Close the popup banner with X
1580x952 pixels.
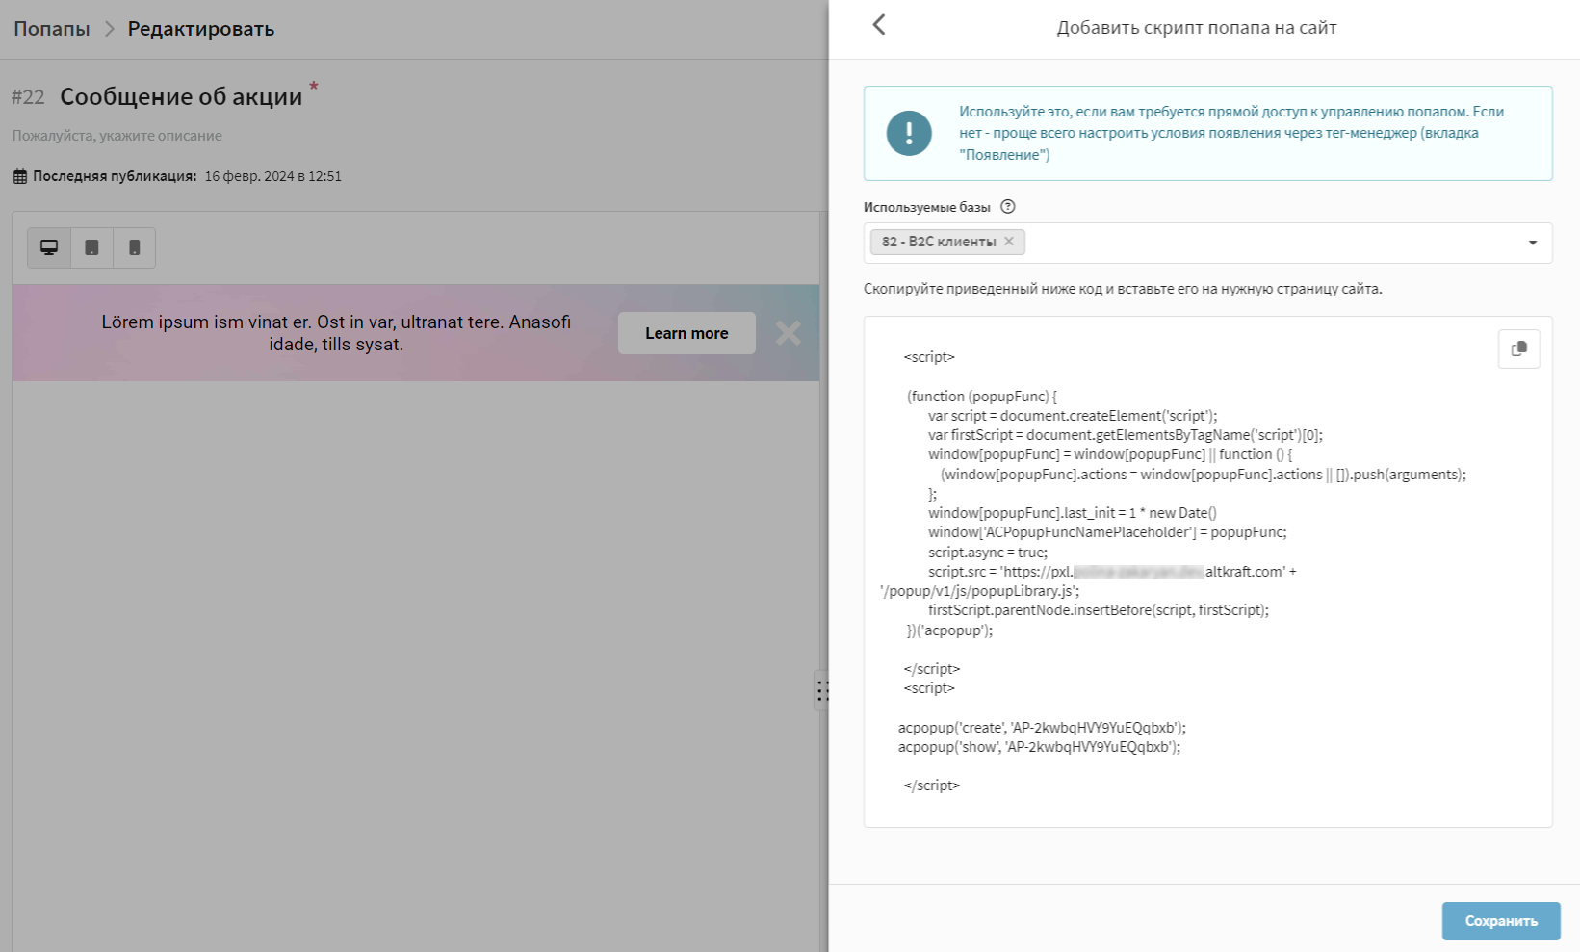788,333
